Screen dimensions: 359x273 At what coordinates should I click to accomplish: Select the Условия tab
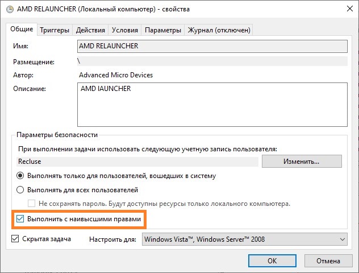(x=125, y=30)
